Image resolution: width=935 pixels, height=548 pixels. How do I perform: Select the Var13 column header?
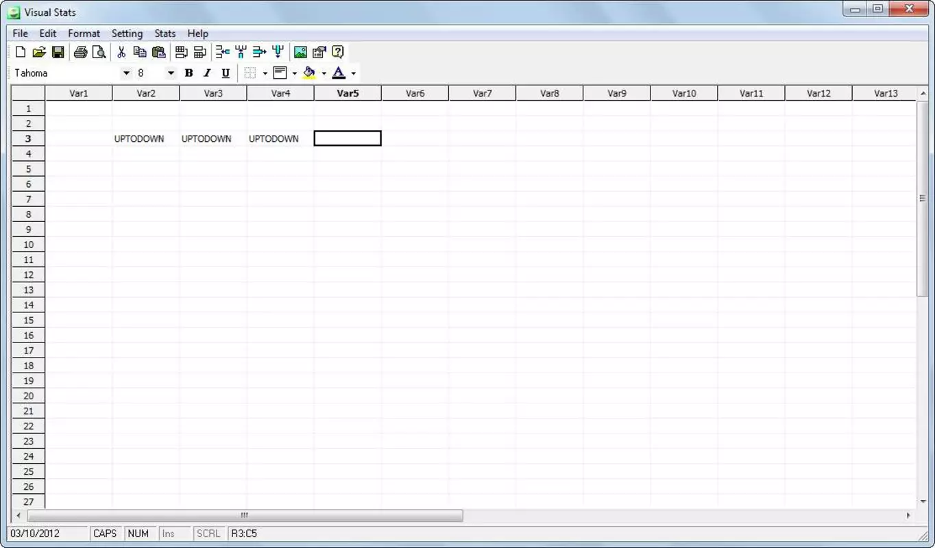click(885, 93)
